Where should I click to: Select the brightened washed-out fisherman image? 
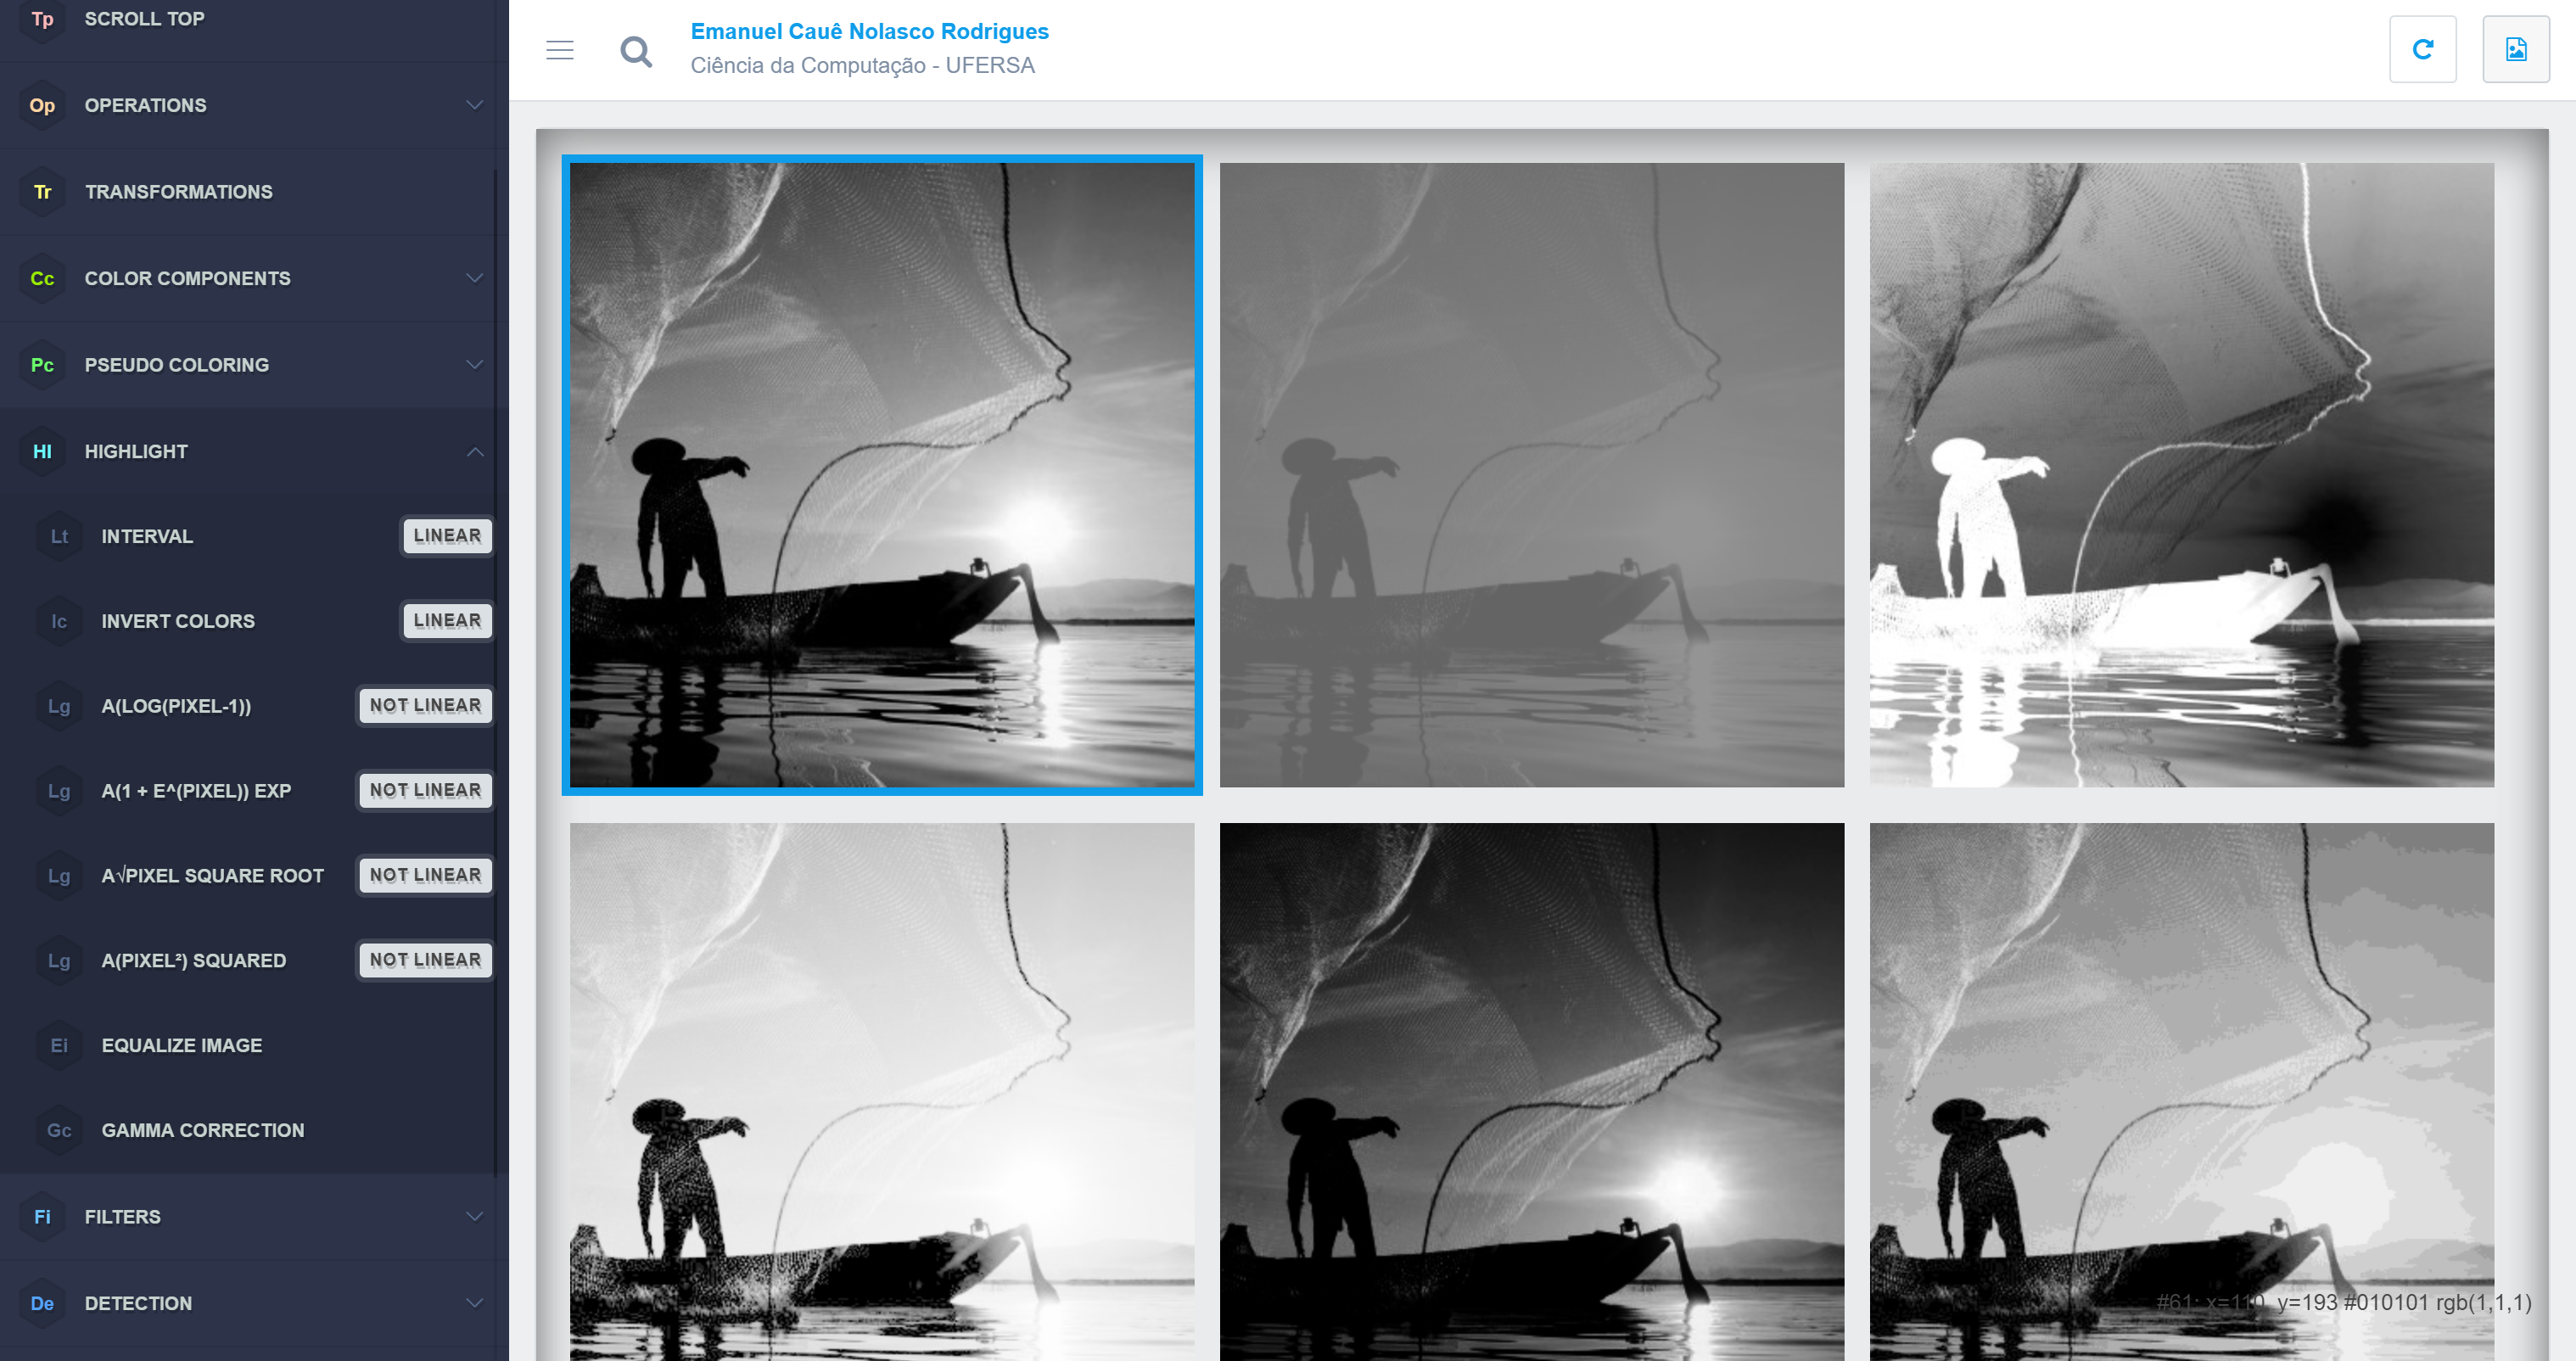(x=882, y=1092)
